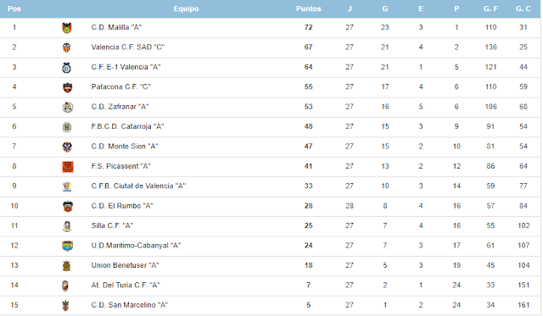Open the Union Benetuser "A" team name
Viewport: 543px width, 316px height.
click(125, 265)
